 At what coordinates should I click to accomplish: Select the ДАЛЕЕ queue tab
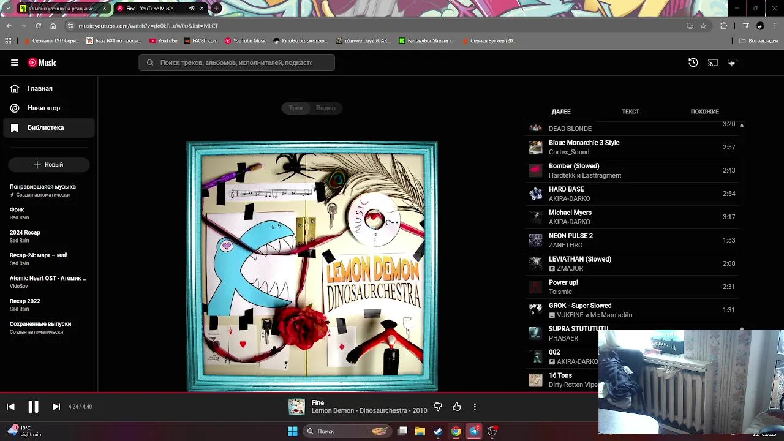tap(561, 111)
